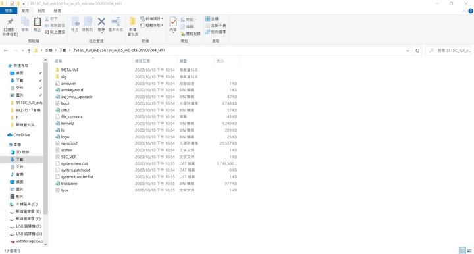
Task: Select usbstorage network location
Action: point(26,241)
